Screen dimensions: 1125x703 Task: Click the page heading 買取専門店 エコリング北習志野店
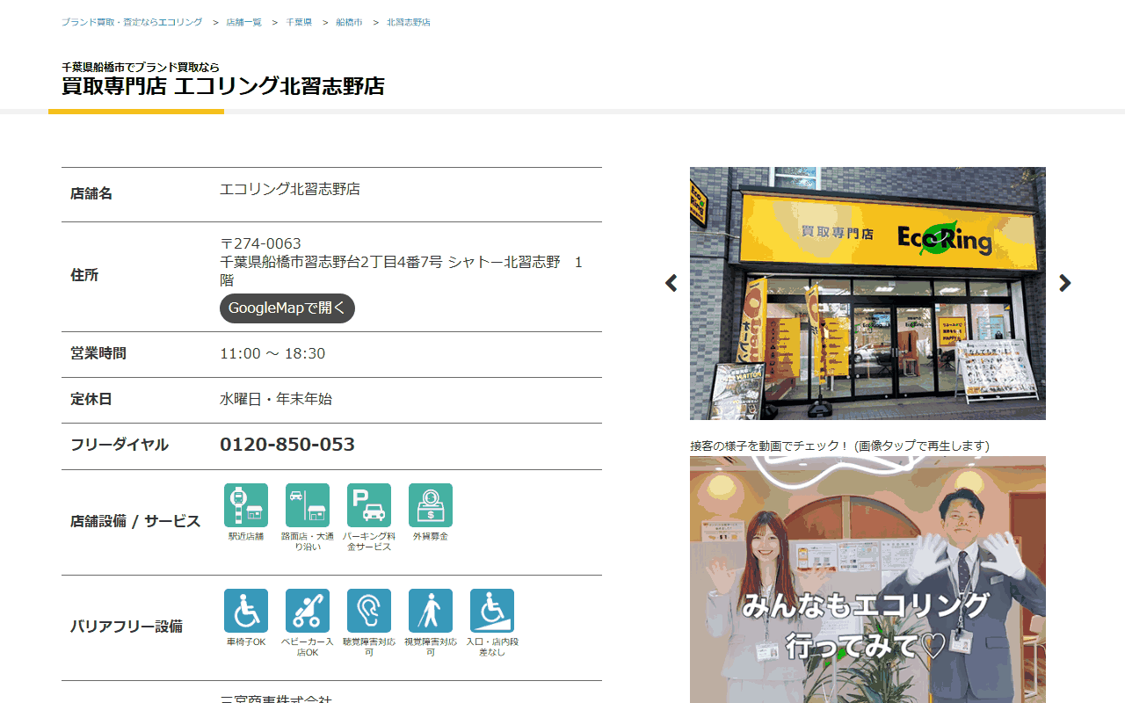click(223, 86)
